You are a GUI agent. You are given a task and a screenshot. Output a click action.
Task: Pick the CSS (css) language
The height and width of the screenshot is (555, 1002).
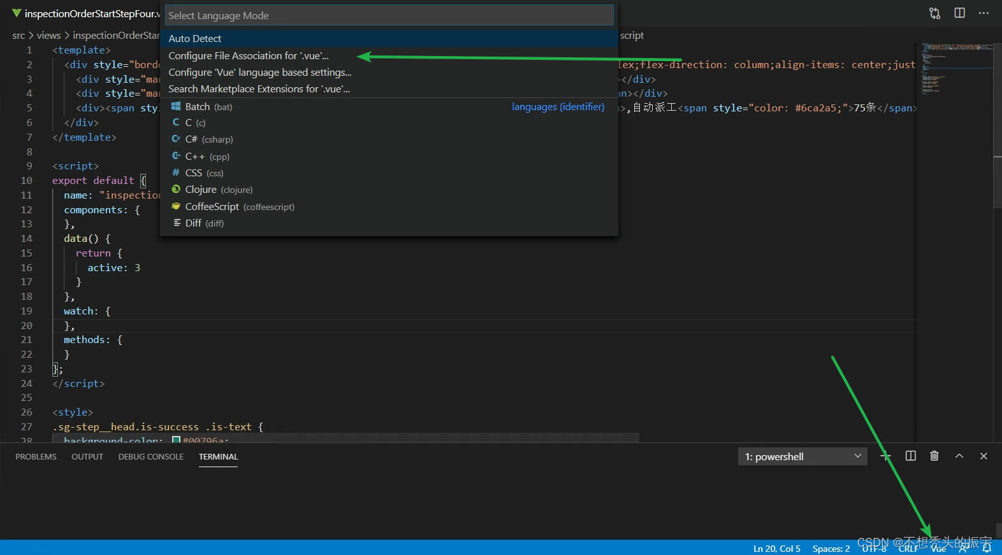pos(389,173)
